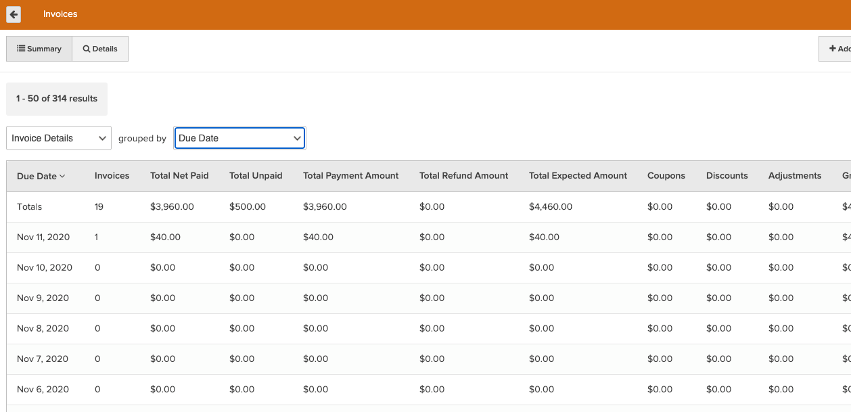Sort the table by the Due Date column
Viewport: 851px width, 412px height.
tap(37, 176)
